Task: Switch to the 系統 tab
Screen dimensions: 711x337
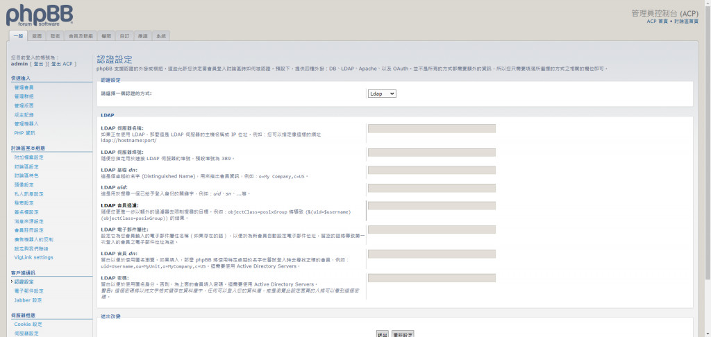Action: coord(160,36)
